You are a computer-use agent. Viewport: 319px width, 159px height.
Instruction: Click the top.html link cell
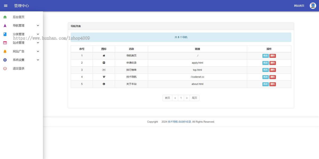pos(198,70)
